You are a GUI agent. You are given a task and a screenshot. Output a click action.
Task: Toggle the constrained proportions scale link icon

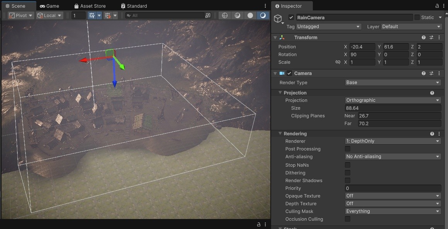coord(338,62)
